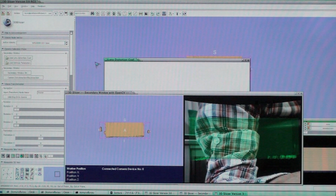This screenshot has width=336, height=196.
Task: Click Load Intrinsic Parameters button
Action: pos(18,63)
